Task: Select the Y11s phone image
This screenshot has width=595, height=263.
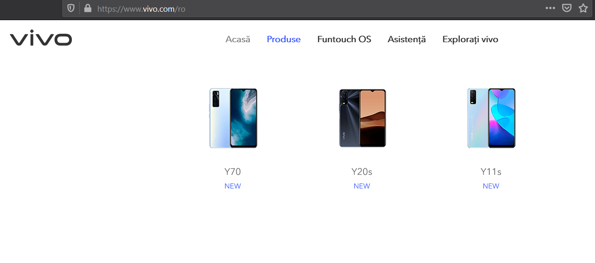Action: coord(491,118)
